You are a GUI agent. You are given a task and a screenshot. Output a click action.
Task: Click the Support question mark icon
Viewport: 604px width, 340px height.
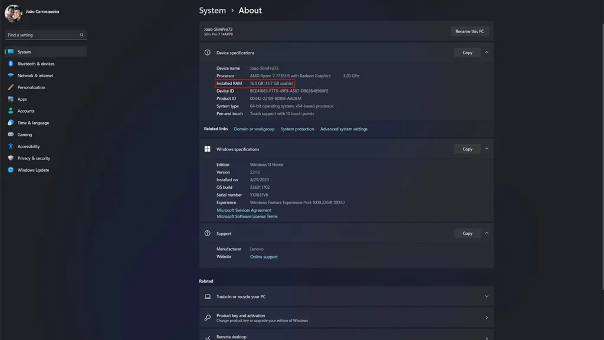(207, 233)
